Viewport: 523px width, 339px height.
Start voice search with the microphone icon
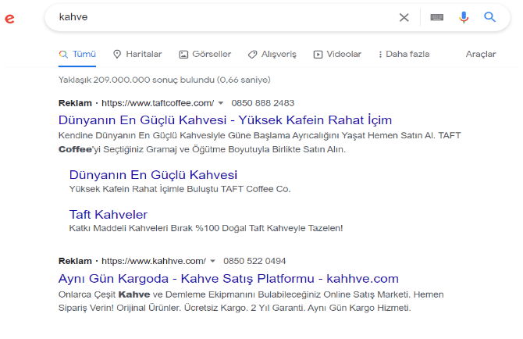(x=464, y=17)
